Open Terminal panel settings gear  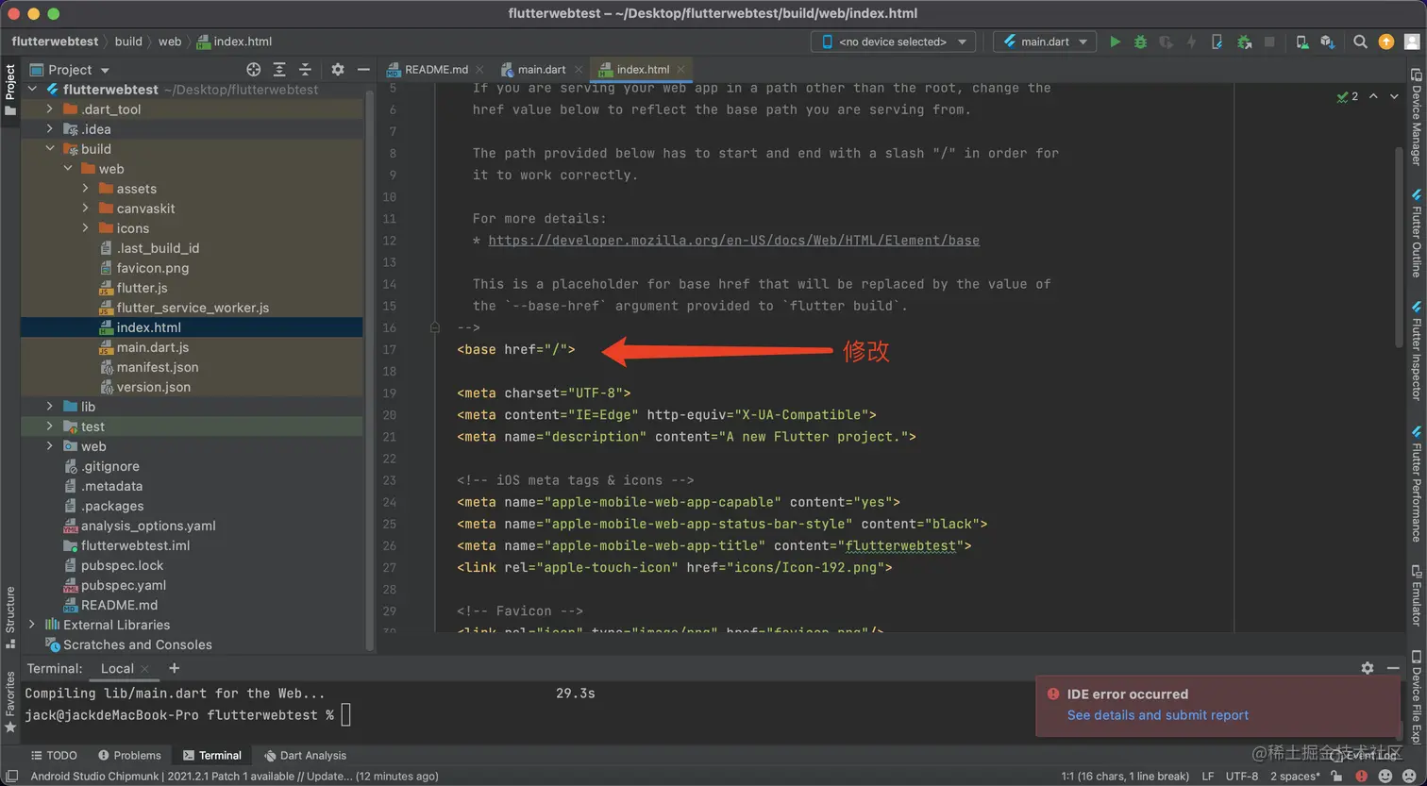click(1368, 668)
